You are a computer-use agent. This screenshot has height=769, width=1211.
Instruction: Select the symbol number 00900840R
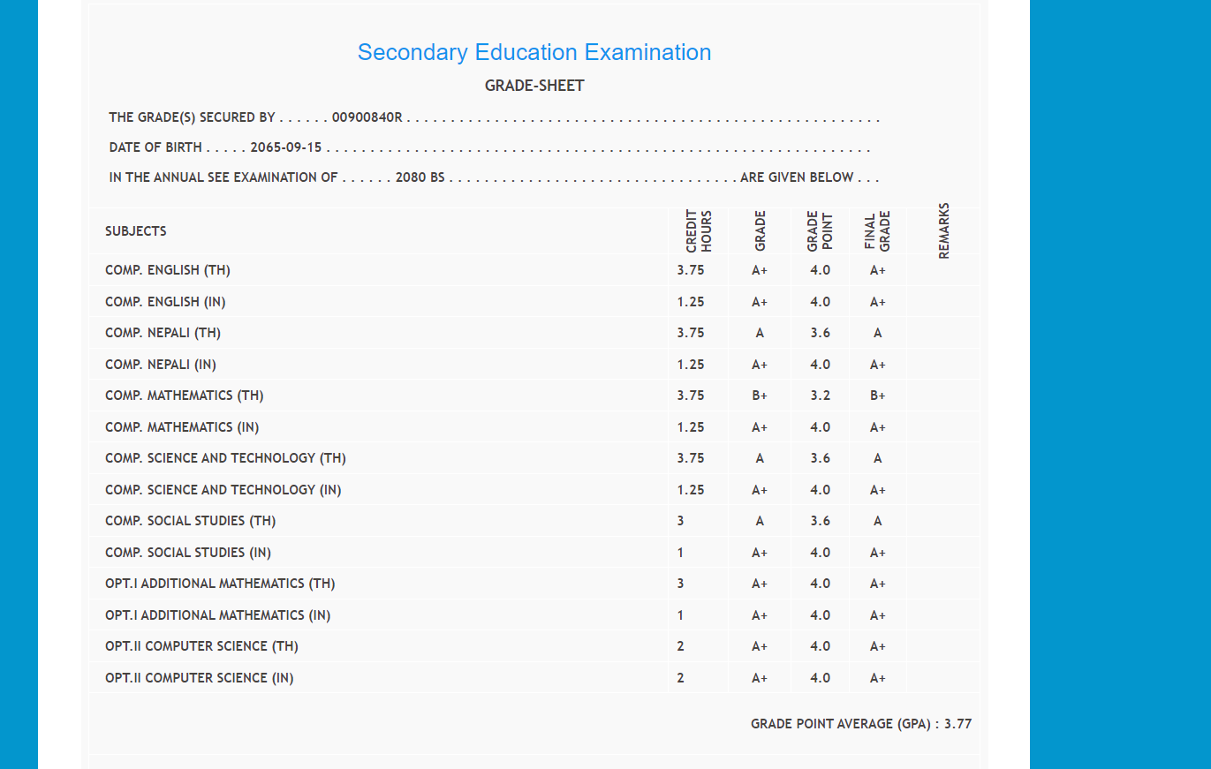tap(367, 117)
